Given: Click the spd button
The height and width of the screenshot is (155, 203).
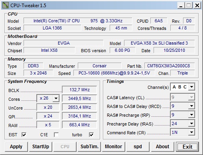Looking at the screenshot, I should (x=138, y=147).
